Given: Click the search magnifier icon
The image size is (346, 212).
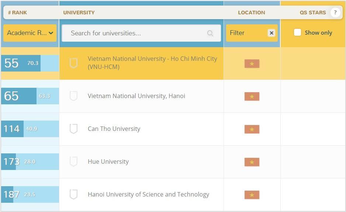Looking at the screenshot, I should point(210,34).
